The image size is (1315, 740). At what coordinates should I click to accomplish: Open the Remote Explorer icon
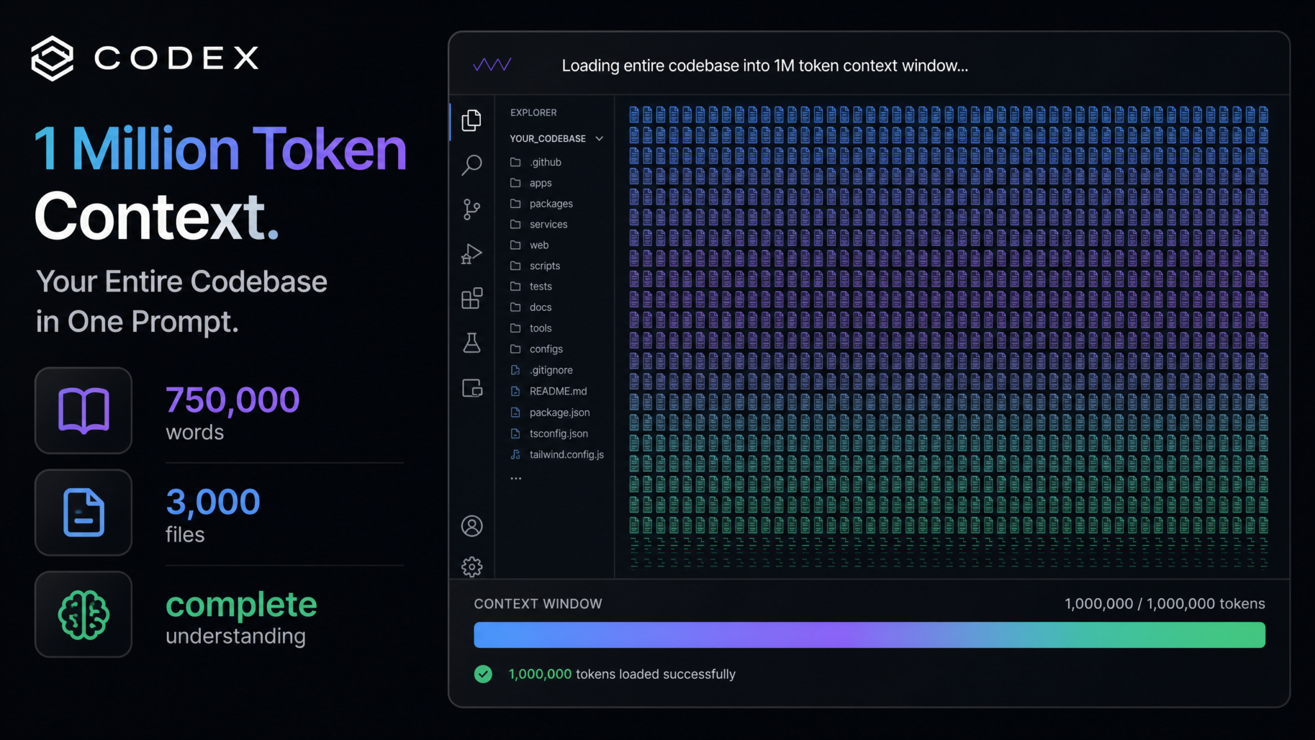[472, 388]
